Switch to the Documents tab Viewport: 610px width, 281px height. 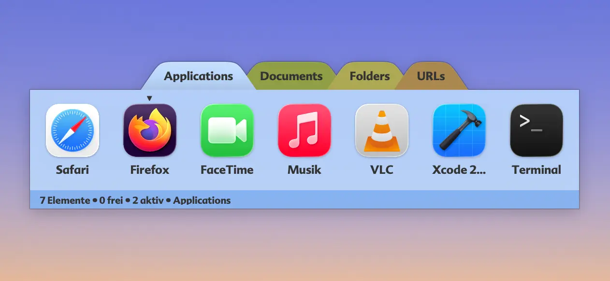click(291, 76)
